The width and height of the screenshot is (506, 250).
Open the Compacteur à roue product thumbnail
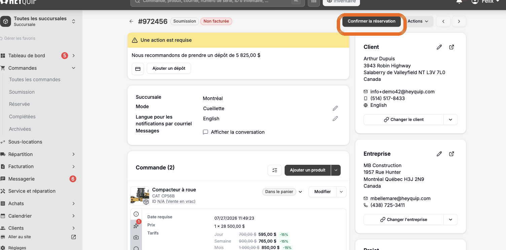pyautogui.click(x=140, y=196)
